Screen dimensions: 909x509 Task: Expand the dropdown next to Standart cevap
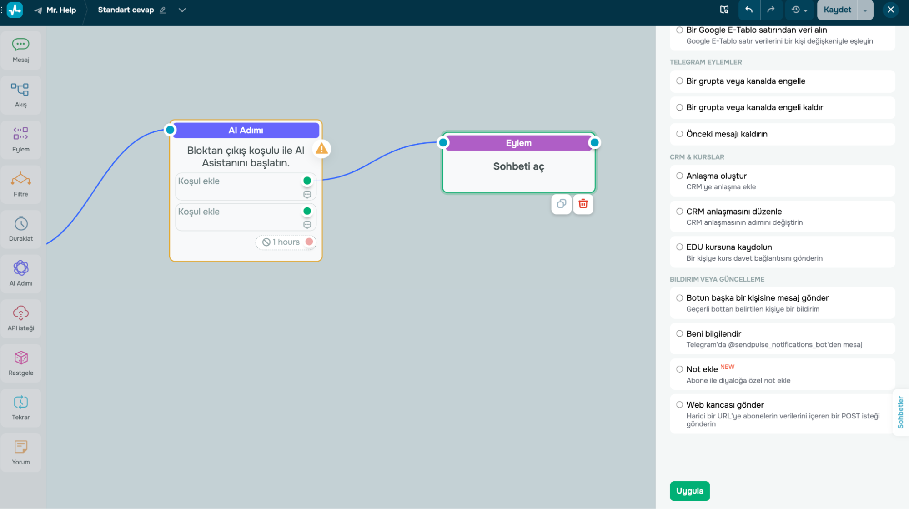tap(182, 10)
